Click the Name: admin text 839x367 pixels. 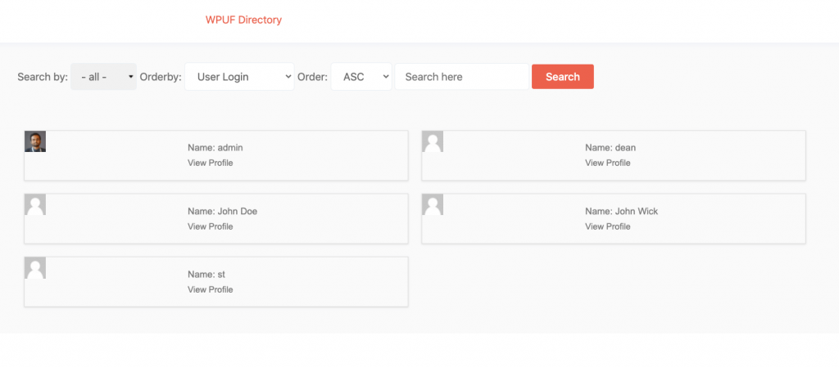point(215,148)
